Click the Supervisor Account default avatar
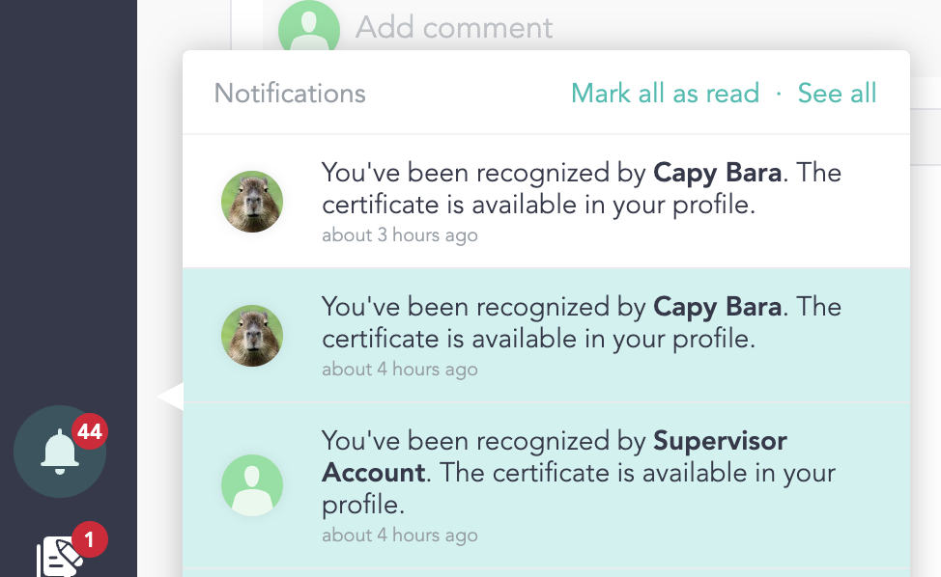Image resolution: width=941 pixels, height=577 pixels. point(252,485)
